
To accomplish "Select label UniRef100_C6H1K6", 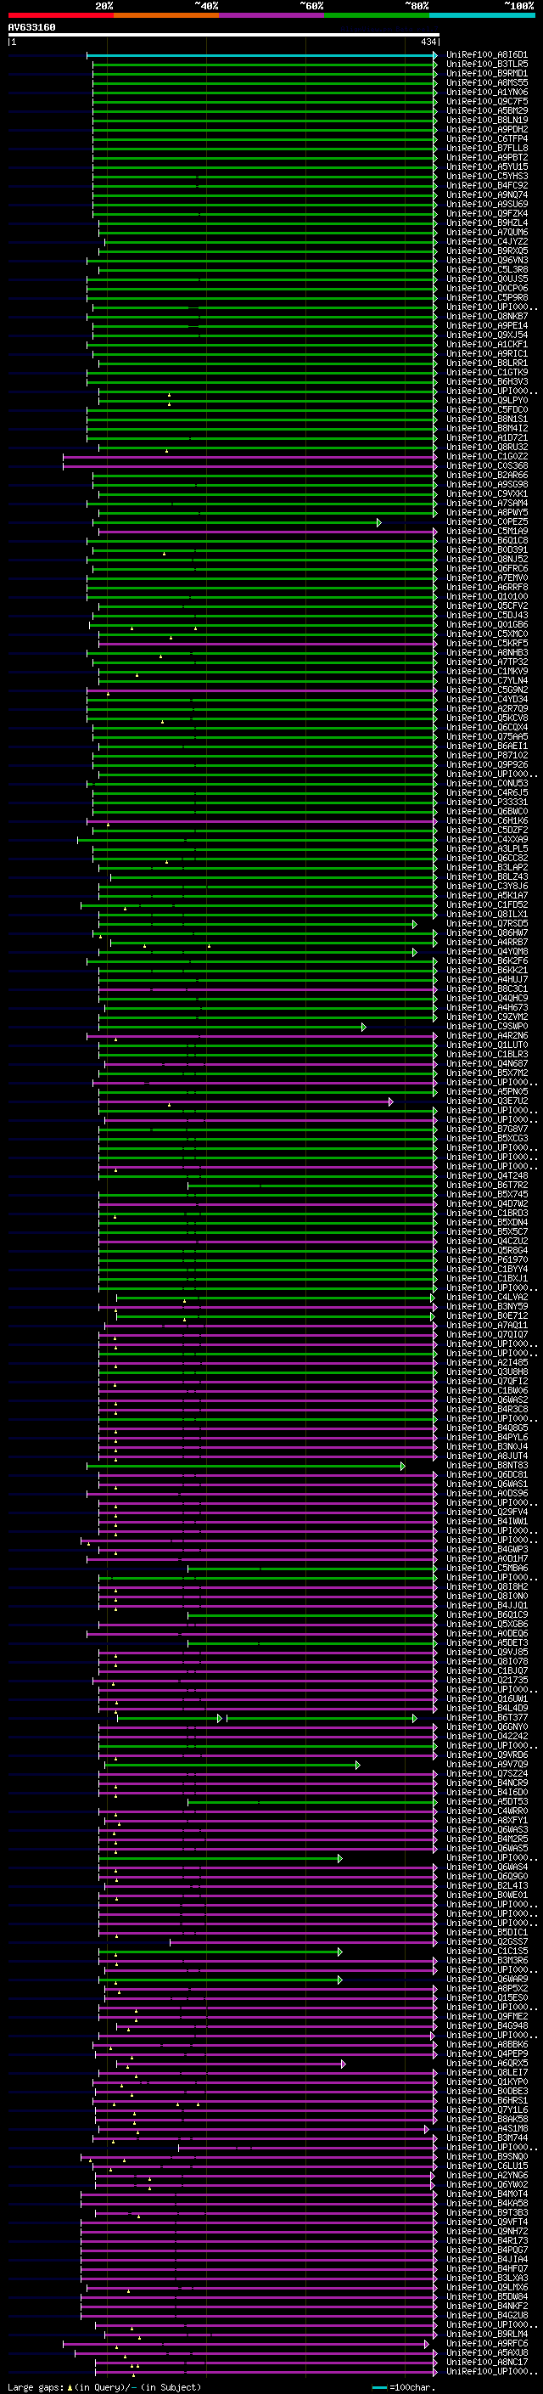I will click(486, 820).
